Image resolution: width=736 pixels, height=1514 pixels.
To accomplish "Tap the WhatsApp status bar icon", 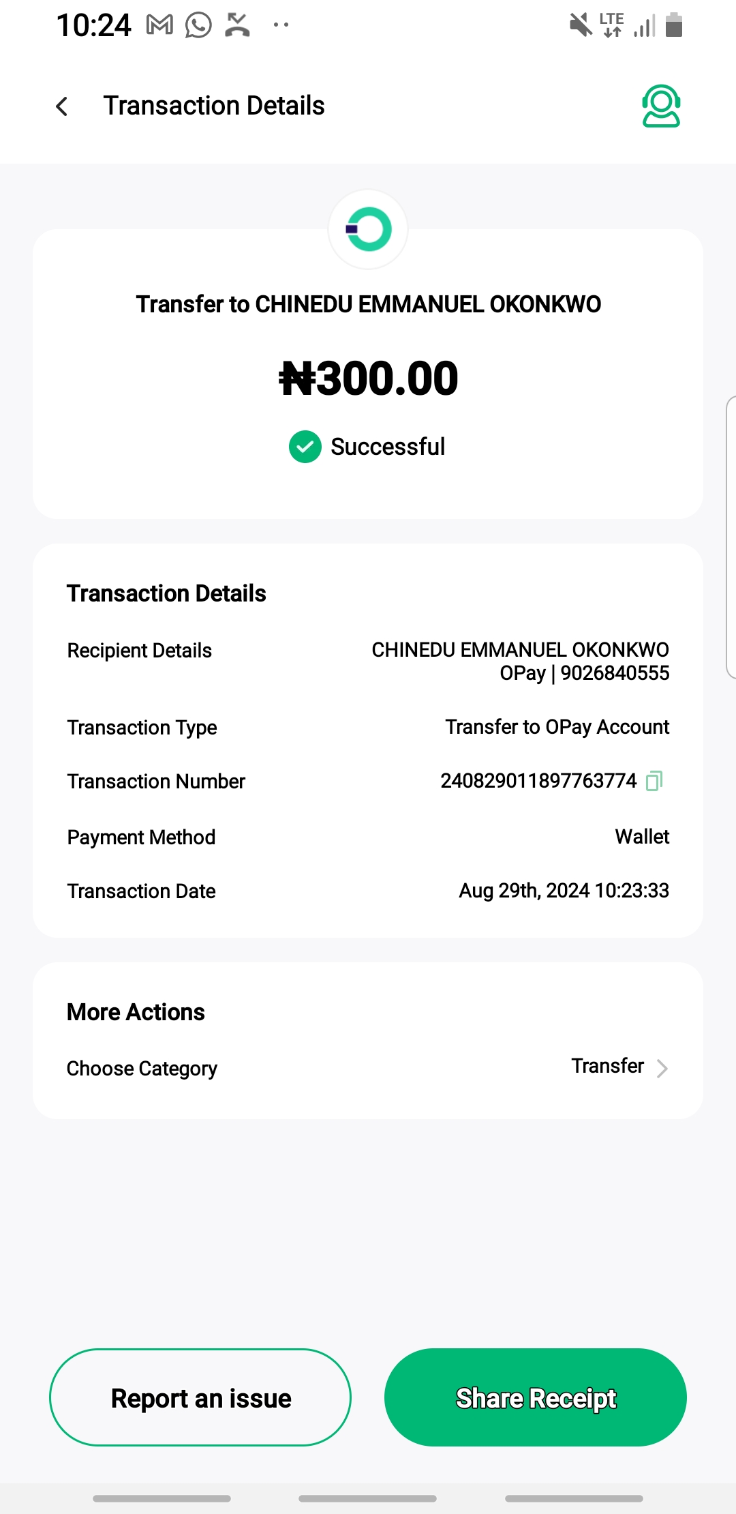I will (198, 26).
